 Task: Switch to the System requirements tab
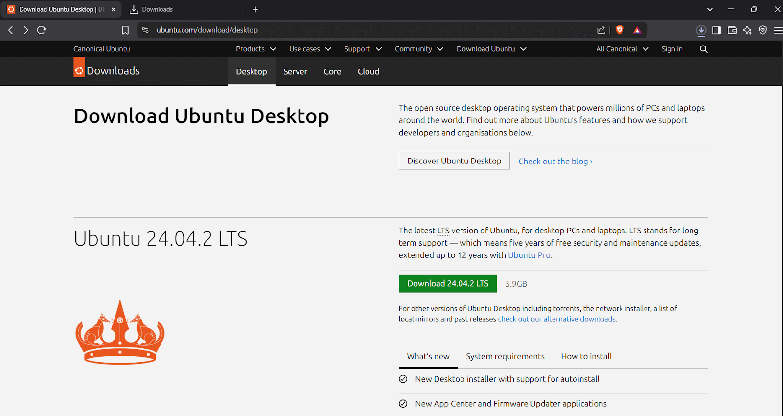pos(505,357)
